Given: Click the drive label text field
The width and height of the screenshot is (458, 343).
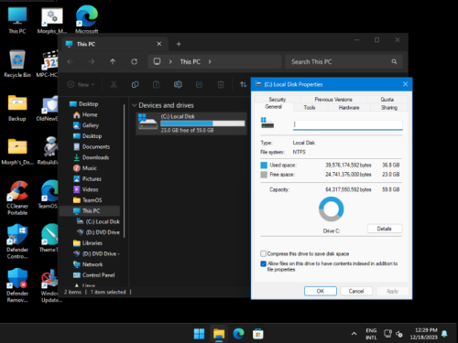Looking at the screenshot, I should [x=347, y=124].
